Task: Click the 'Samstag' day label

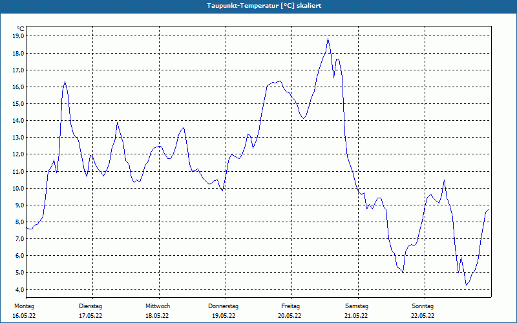Action: click(x=357, y=306)
